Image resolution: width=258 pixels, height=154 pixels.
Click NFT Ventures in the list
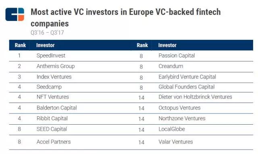click(x=53, y=97)
